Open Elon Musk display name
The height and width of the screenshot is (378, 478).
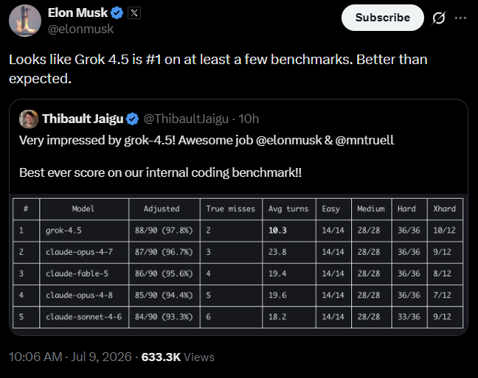pos(77,13)
